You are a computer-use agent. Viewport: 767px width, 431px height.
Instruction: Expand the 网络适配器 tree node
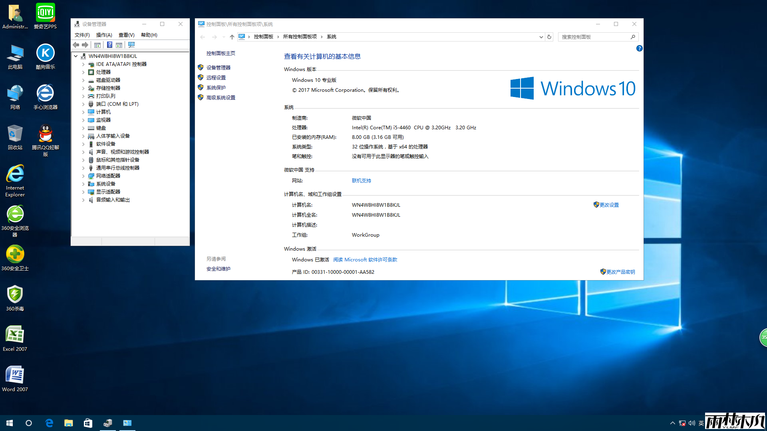[83, 176]
